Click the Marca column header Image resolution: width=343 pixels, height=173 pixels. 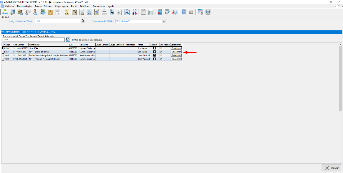tap(143, 45)
